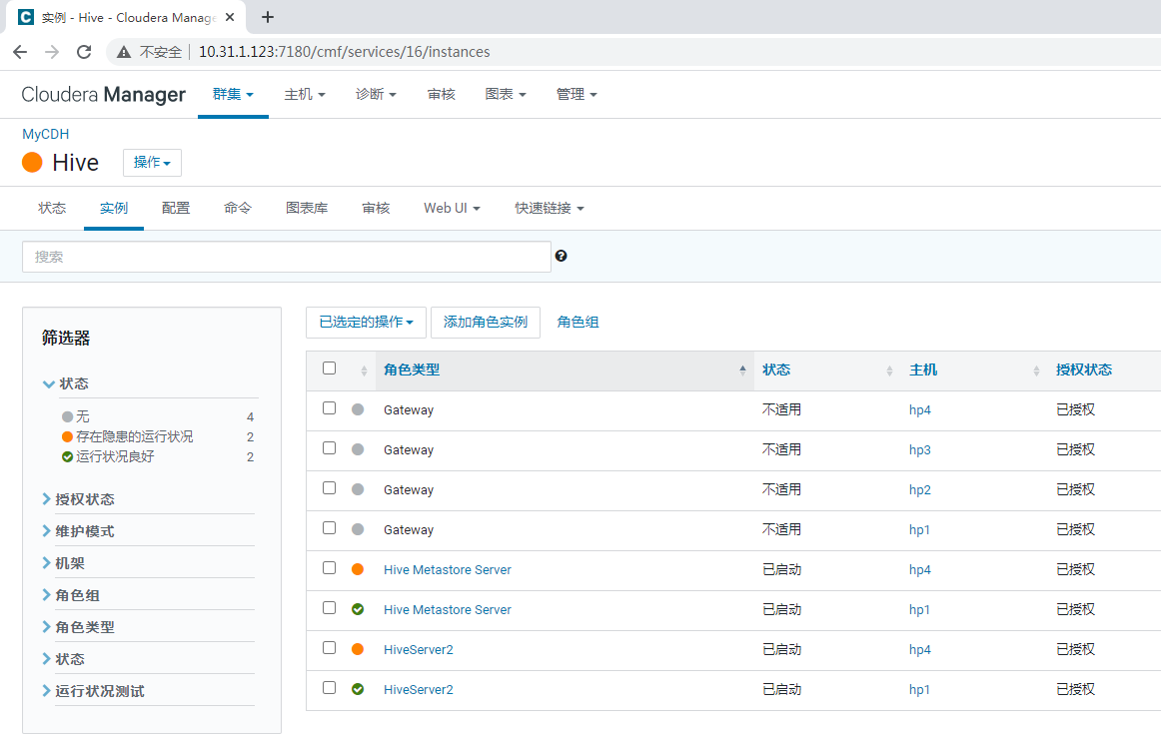Open host link hp3 in Gateway row
The width and height of the screenshot is (1161, 737).
point(919,450)
